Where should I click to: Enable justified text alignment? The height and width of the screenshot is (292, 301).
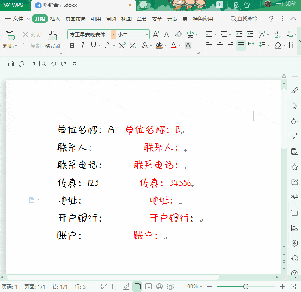[x=241, y=46]
